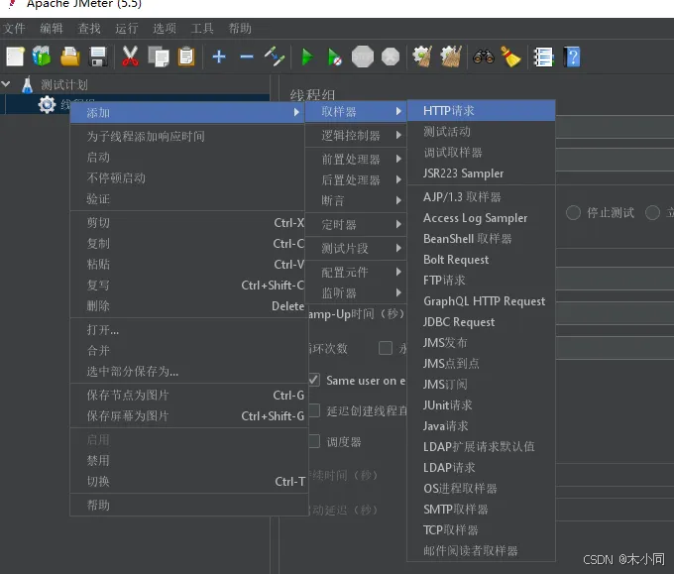This screenshot has height=574, width=674.
Task: Open the 编辑 menu
Action: 52,29
